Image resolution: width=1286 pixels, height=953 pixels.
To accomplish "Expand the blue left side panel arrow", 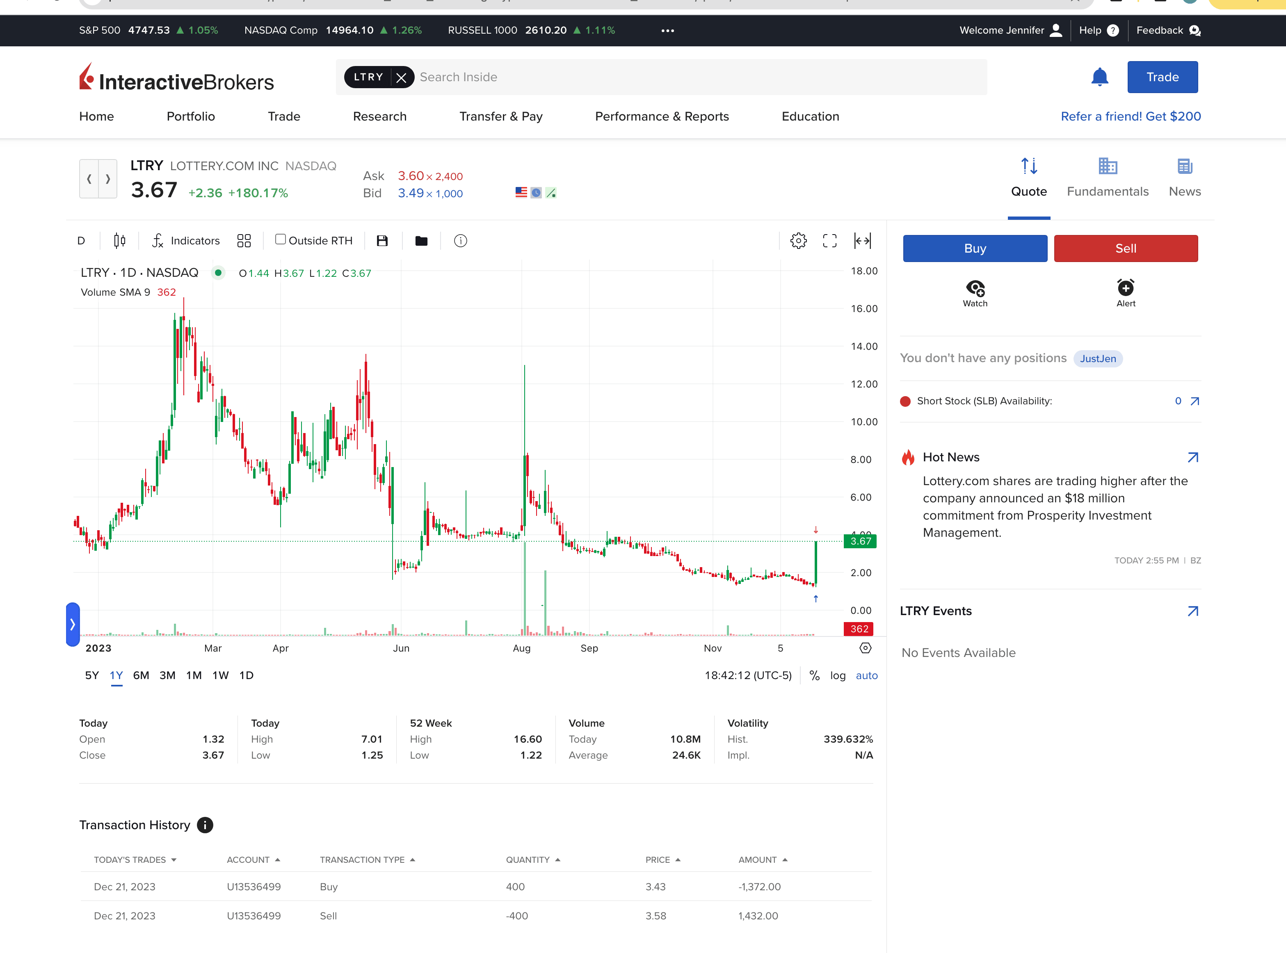I will pyautogui.click(x=73, y=624).
